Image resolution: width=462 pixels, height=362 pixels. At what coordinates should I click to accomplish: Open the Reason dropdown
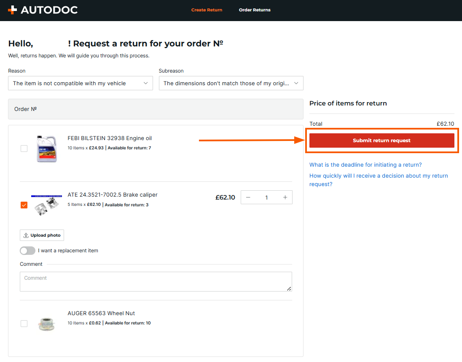80,84
